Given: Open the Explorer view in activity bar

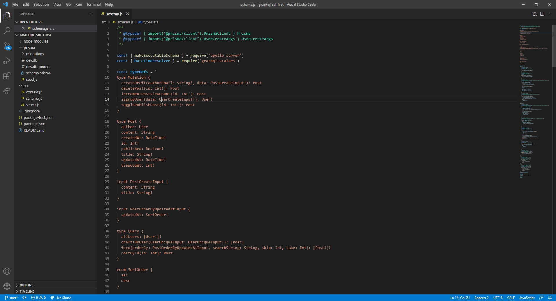Looking at the screenshot, I should point(7,15).
